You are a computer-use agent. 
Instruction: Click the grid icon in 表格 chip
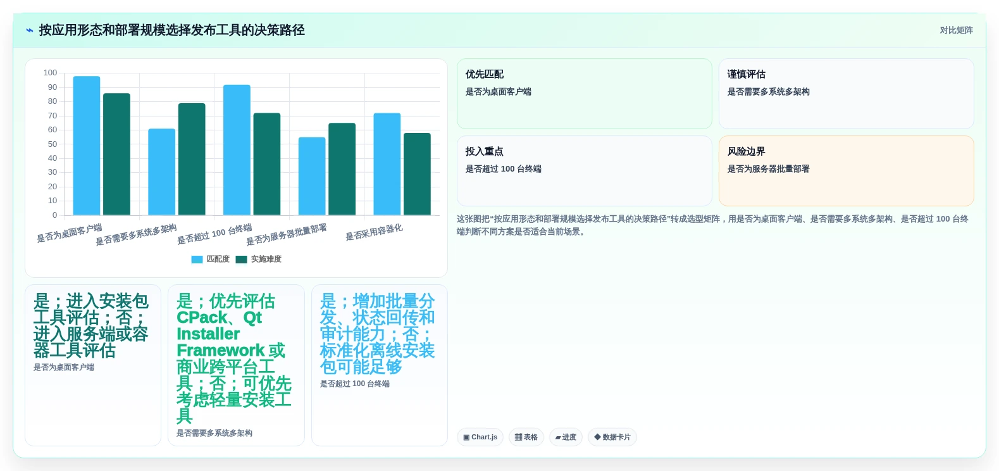[518, 437]
